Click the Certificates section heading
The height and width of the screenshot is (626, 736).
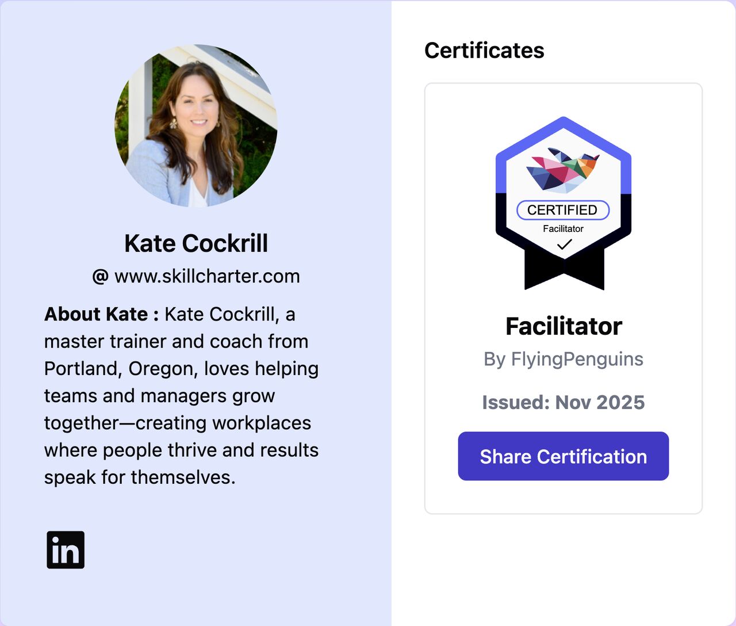click(484, 51)
